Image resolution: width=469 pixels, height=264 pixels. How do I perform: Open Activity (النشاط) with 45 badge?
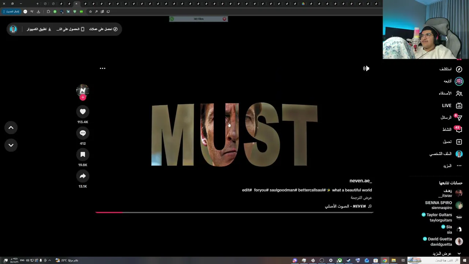[452, 129]
